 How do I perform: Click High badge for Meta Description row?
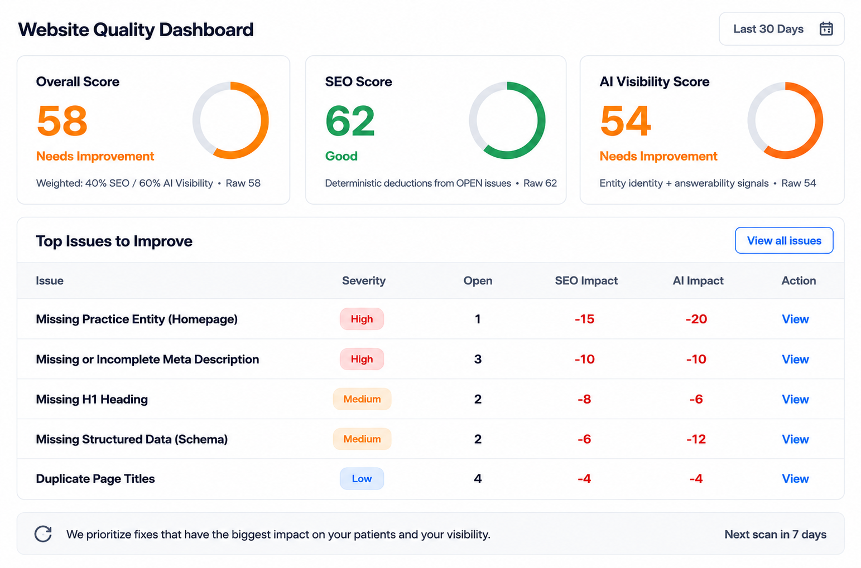(x=362, y=359)
